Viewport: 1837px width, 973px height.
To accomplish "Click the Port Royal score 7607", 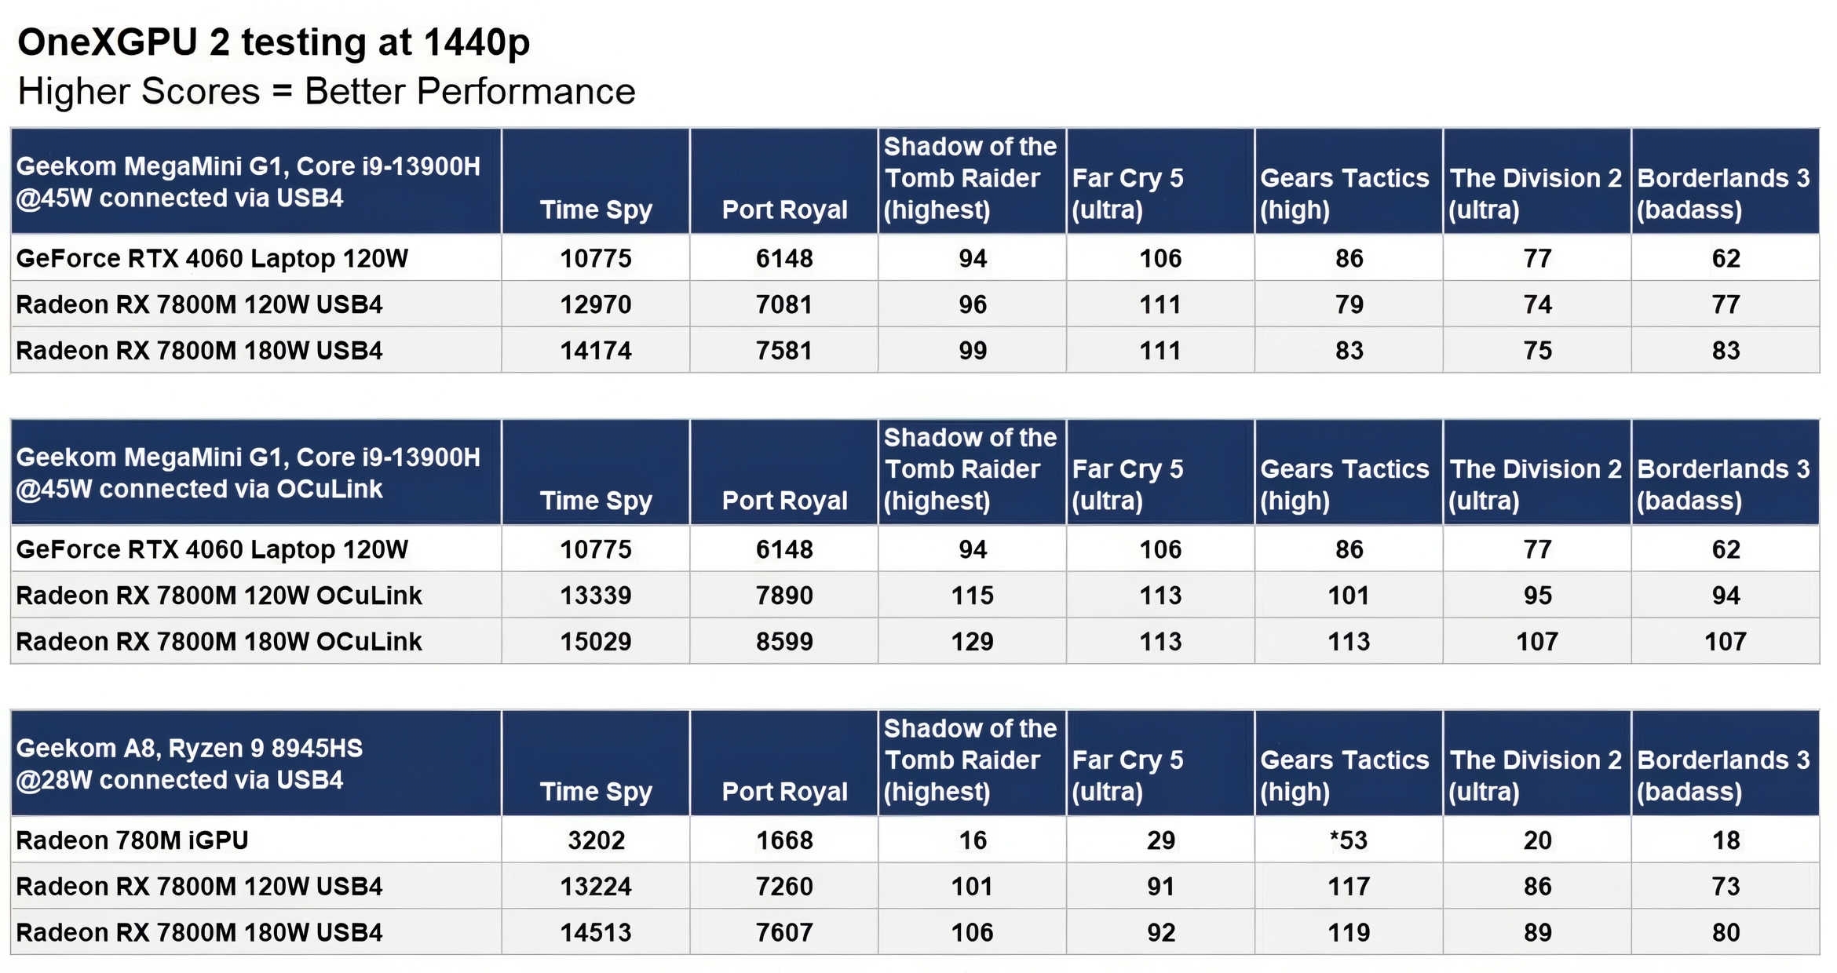I will 784,933.
